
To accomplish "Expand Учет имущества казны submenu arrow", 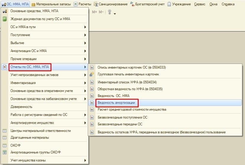I will pyautogui.click(x=85, y=161).
